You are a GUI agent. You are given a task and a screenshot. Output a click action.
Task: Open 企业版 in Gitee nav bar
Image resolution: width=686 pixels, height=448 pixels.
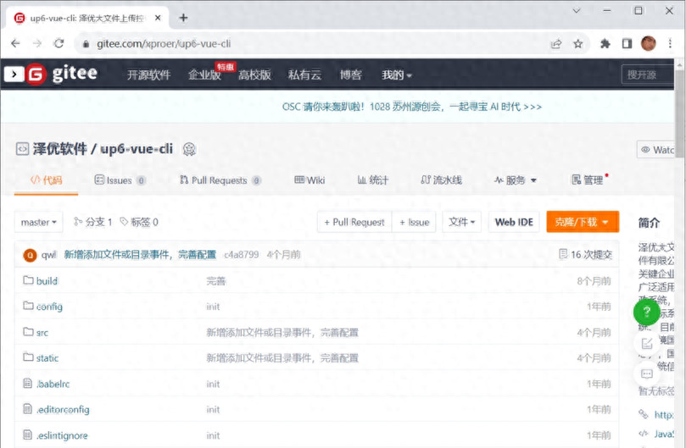[x=204, y=75]
